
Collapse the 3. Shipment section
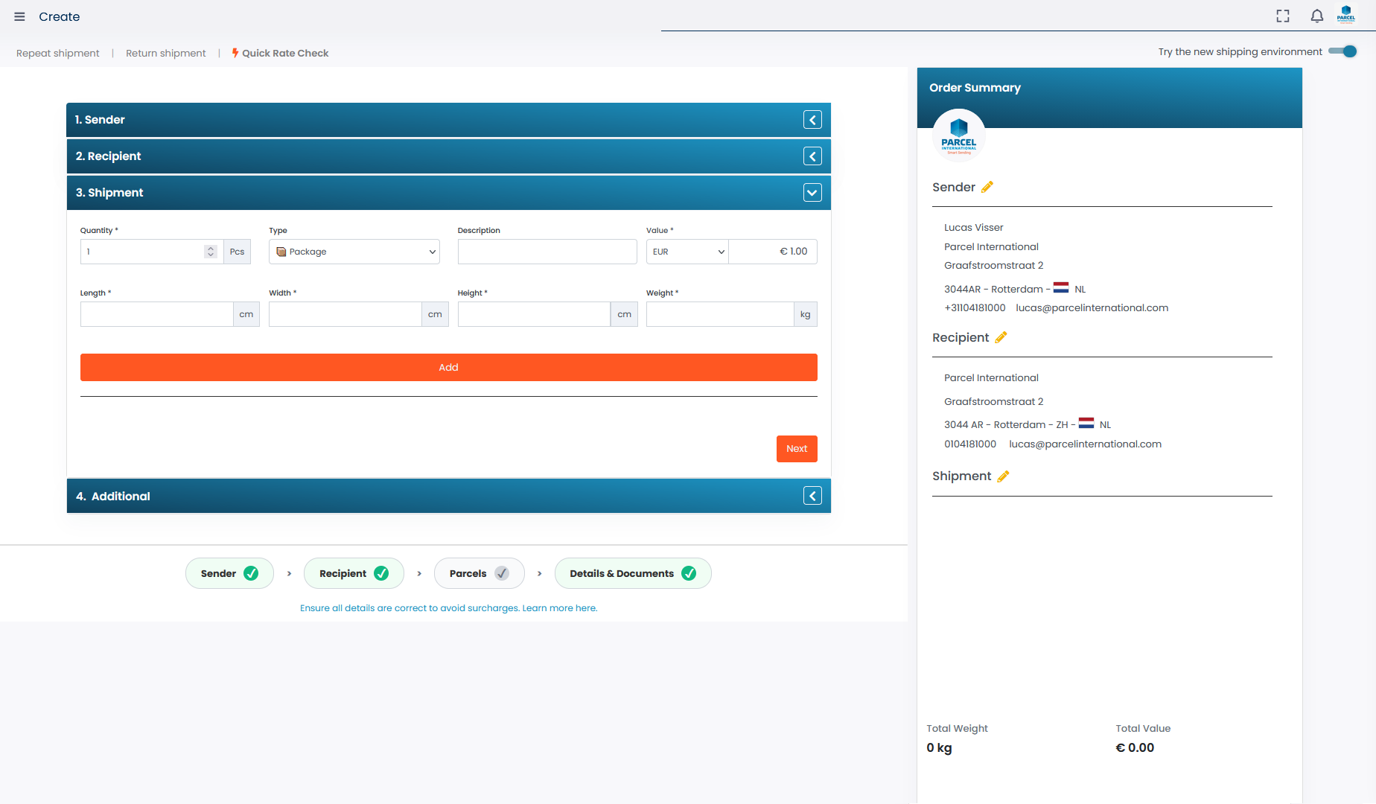[812, 193]
